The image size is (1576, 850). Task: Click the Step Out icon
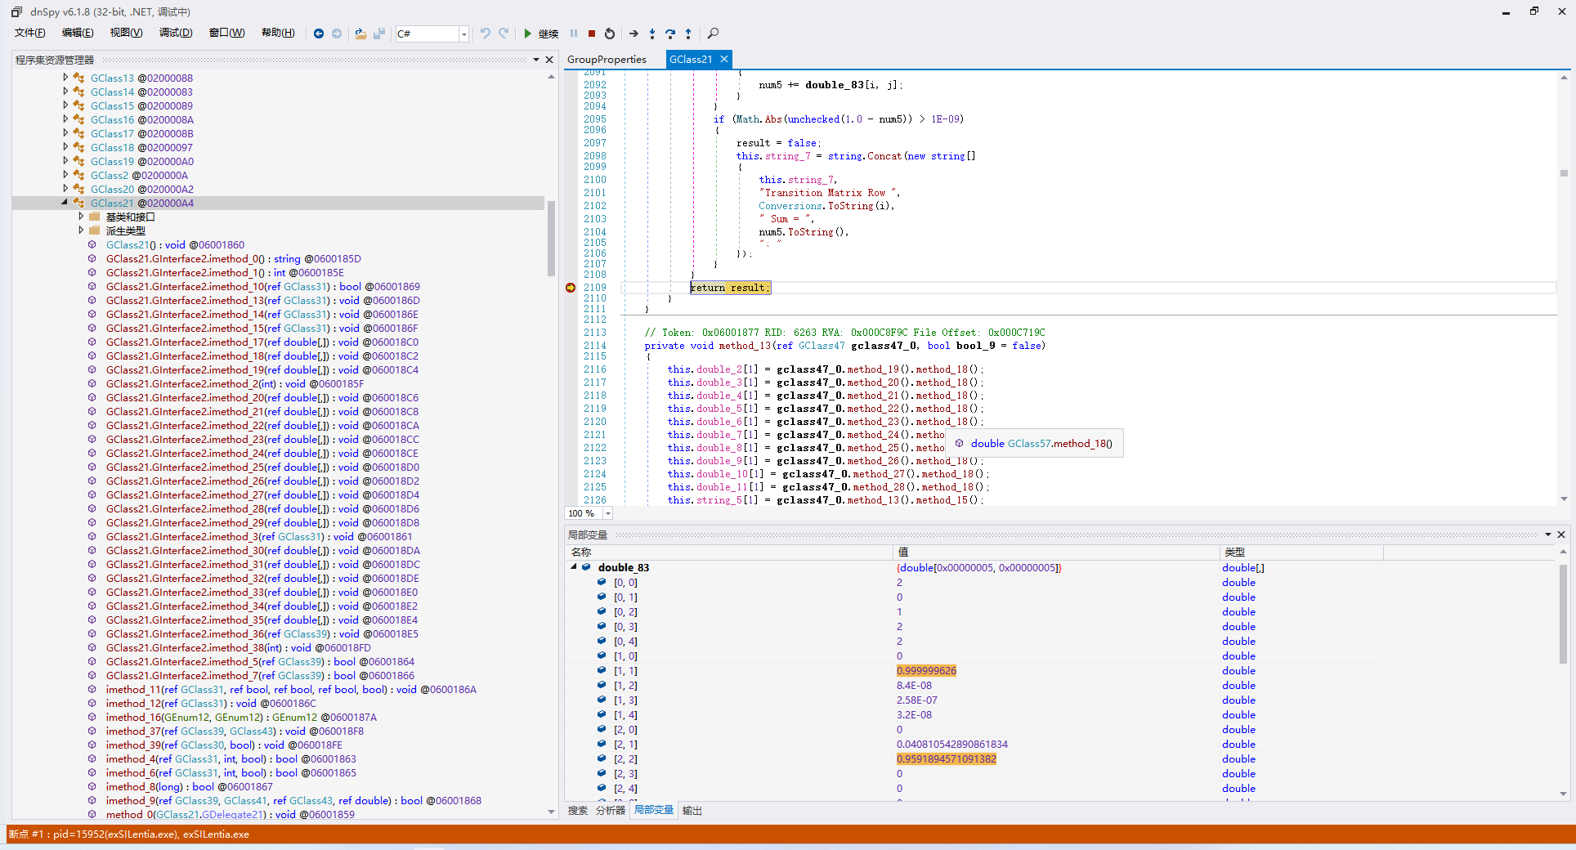(688, 34)
